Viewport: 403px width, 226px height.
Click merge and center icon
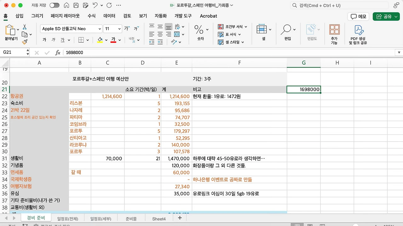[177, 34]
